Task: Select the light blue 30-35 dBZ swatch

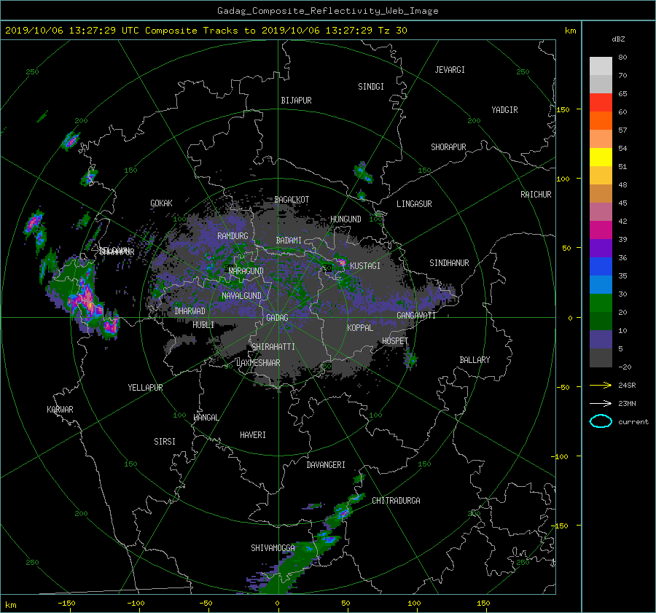Action: [601, 284]
